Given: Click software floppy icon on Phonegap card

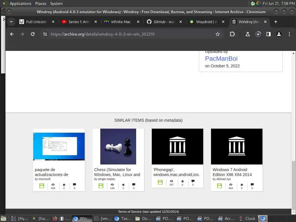Looking at the screenshot, I should pyautogui.click(x=160, y=182).
